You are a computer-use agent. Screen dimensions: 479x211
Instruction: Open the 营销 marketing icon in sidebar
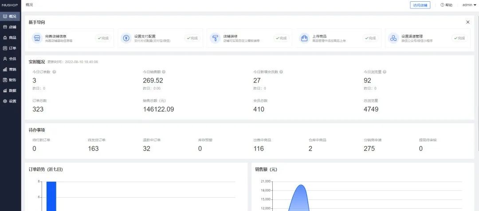(x=5, y=69)
